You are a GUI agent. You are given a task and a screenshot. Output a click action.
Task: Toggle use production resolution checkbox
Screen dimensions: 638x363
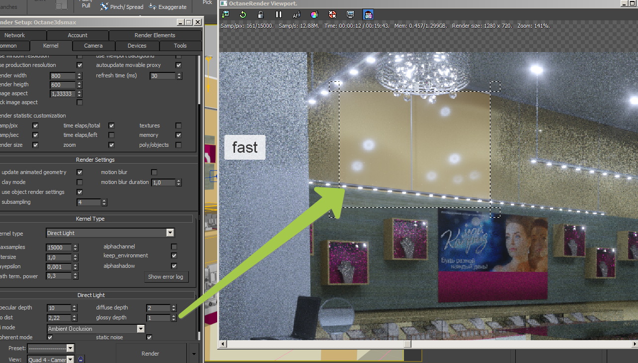80,65
